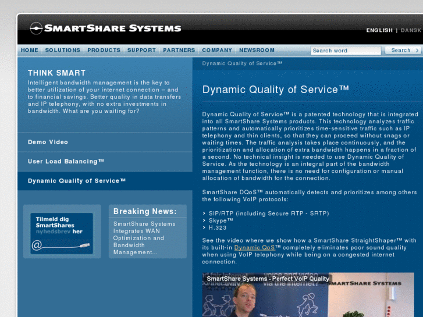Viewport: 423px width, 317px height.
Task: Click the Dynamic Quality of Service breadcrumb
Action: coord(242,63)
